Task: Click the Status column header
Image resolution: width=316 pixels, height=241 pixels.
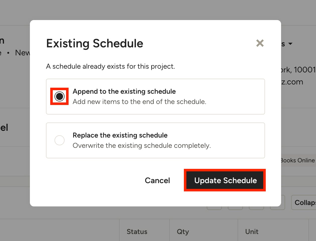Action: [137, 232]
